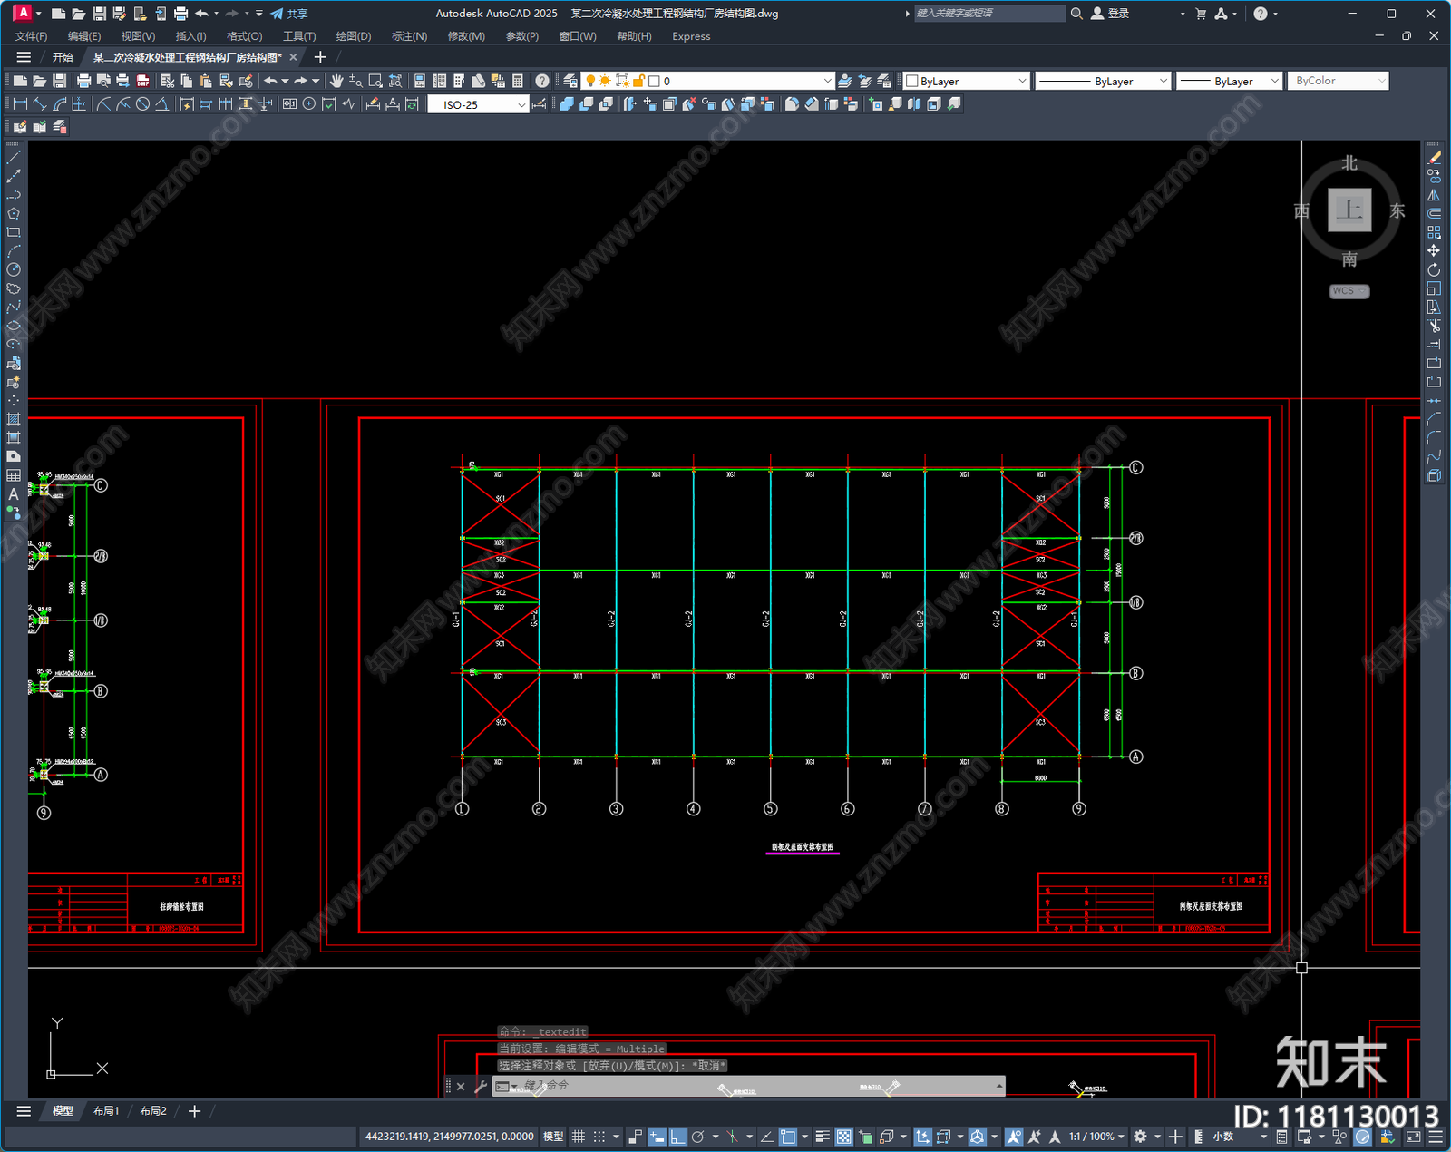Select the Erase tool in right toolbar
The height and width of the screenshot is (1152, 1451).
click(x=1434, y=158)
